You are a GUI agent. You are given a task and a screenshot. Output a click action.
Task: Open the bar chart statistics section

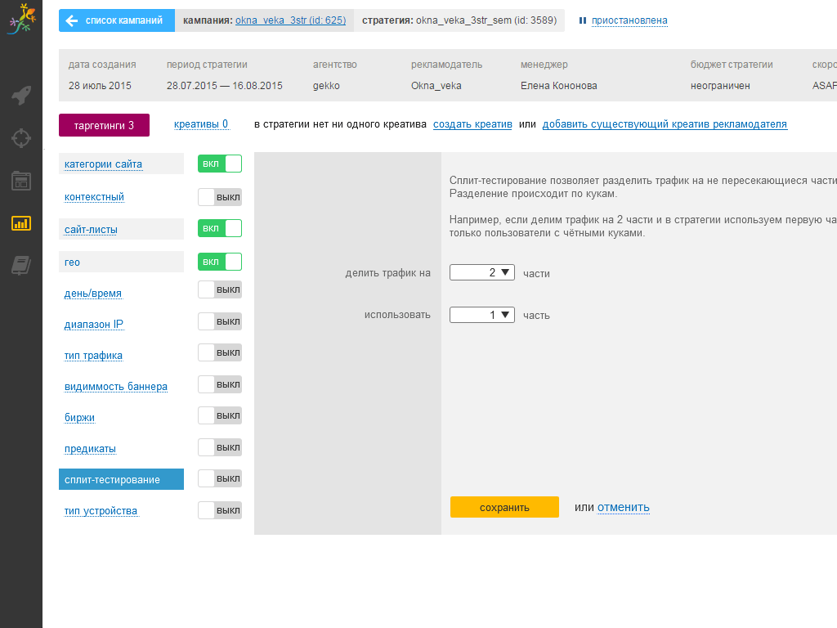(x=21, y=222)
